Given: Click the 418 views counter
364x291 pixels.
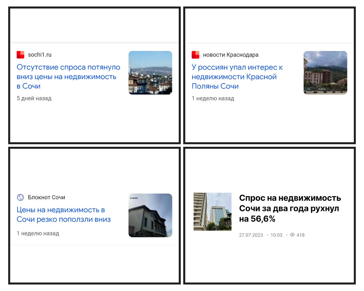Looking at the screenshot, I should [x=301, y=235].
